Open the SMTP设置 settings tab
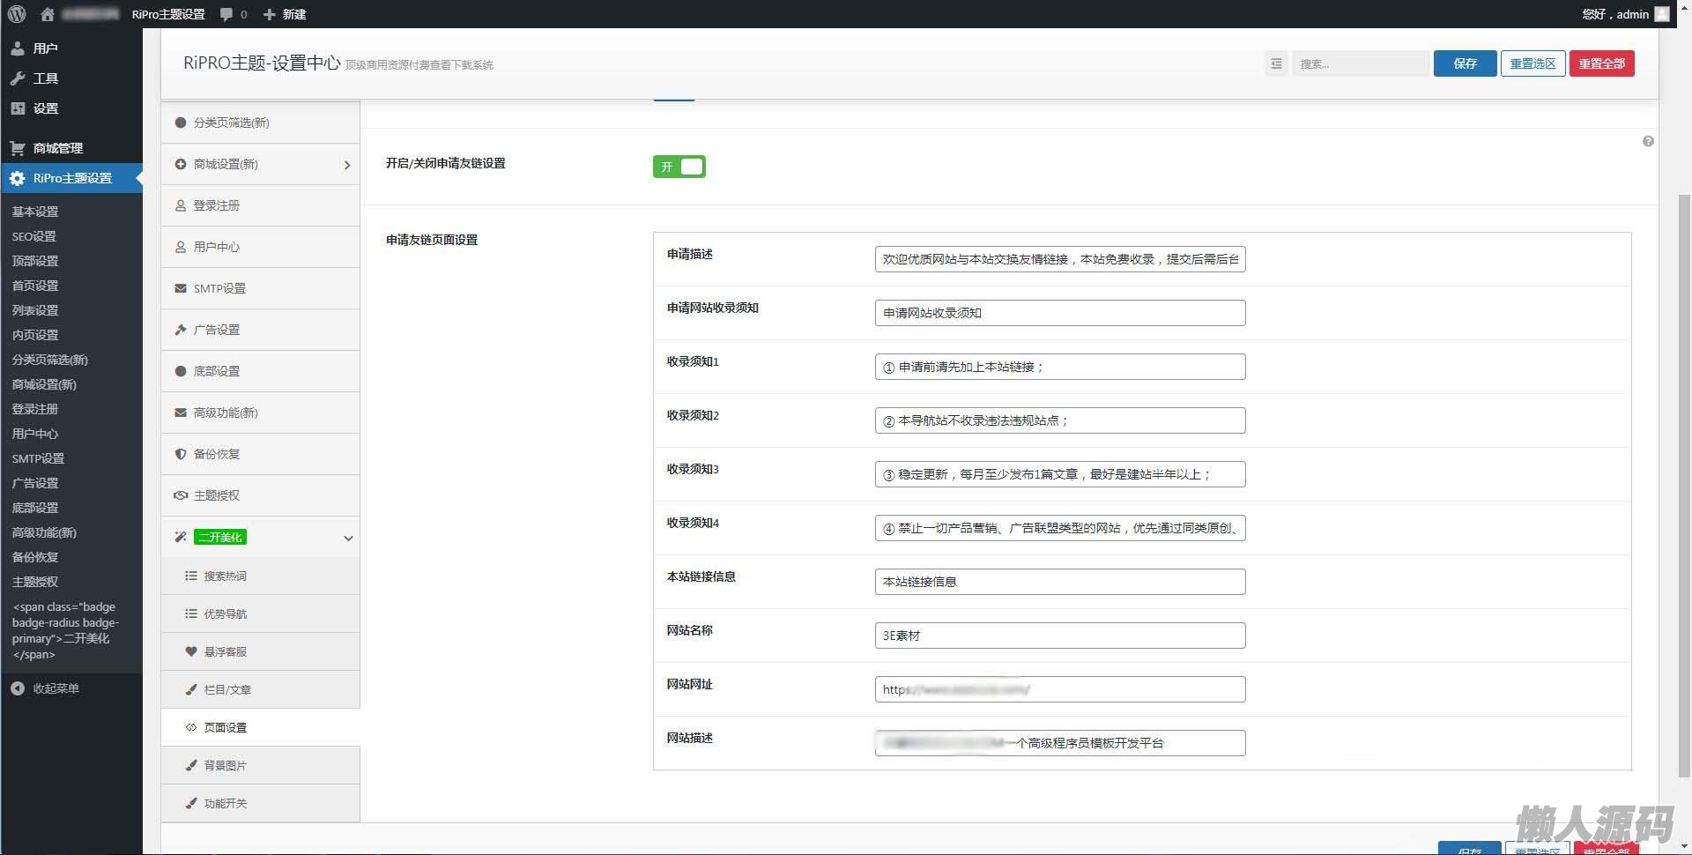The image size is (1692, 855). click(219, 288)
